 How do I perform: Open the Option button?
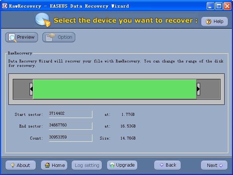[59, 37]
